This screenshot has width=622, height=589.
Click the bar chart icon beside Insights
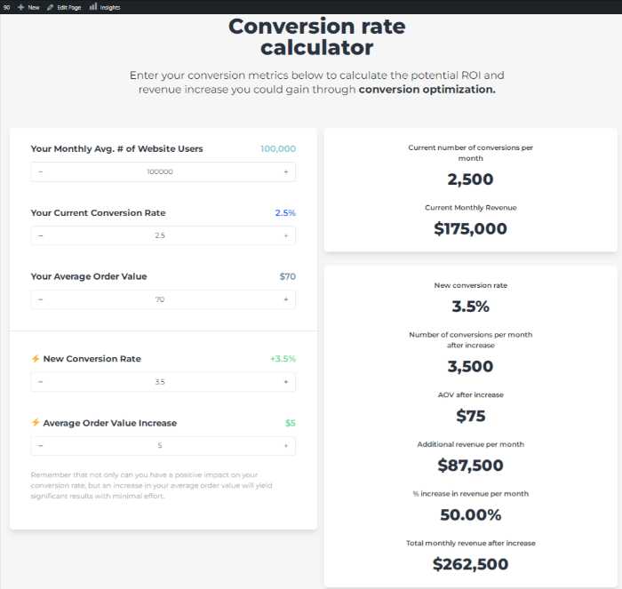tap(93, 7)
